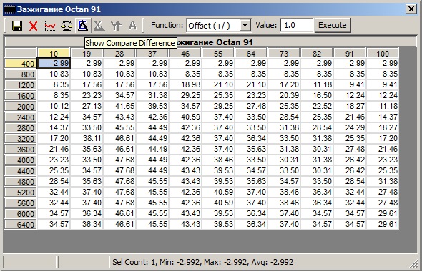Select the 29.61 cell in row 6400
This screenshot has height=272, width=422.
[382, 224]
